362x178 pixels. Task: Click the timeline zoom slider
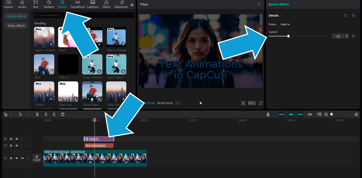(x=341, y=114)
